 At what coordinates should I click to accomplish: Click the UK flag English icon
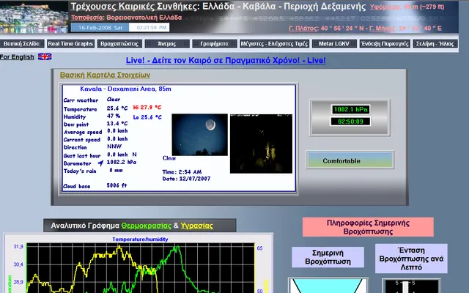coord(45,56)
